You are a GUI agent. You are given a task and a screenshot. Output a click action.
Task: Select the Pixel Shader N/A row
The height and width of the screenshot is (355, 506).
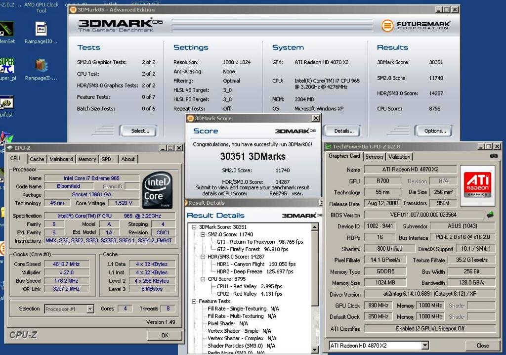tap(227, 324)
